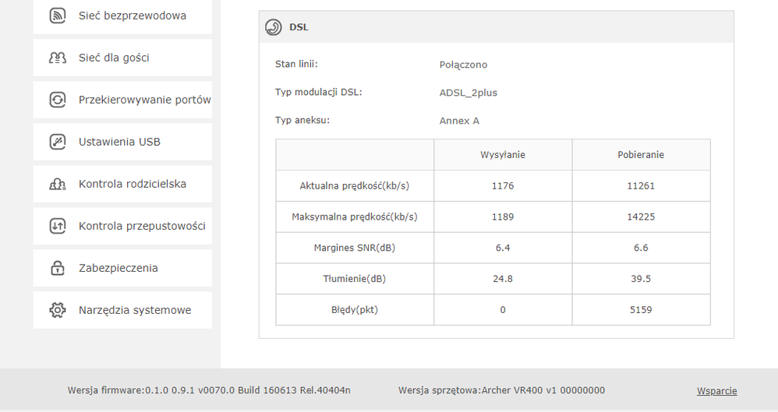Click the port forwarding icon
This screenshot has height=412, width=778.
click(x=57, y=100)
